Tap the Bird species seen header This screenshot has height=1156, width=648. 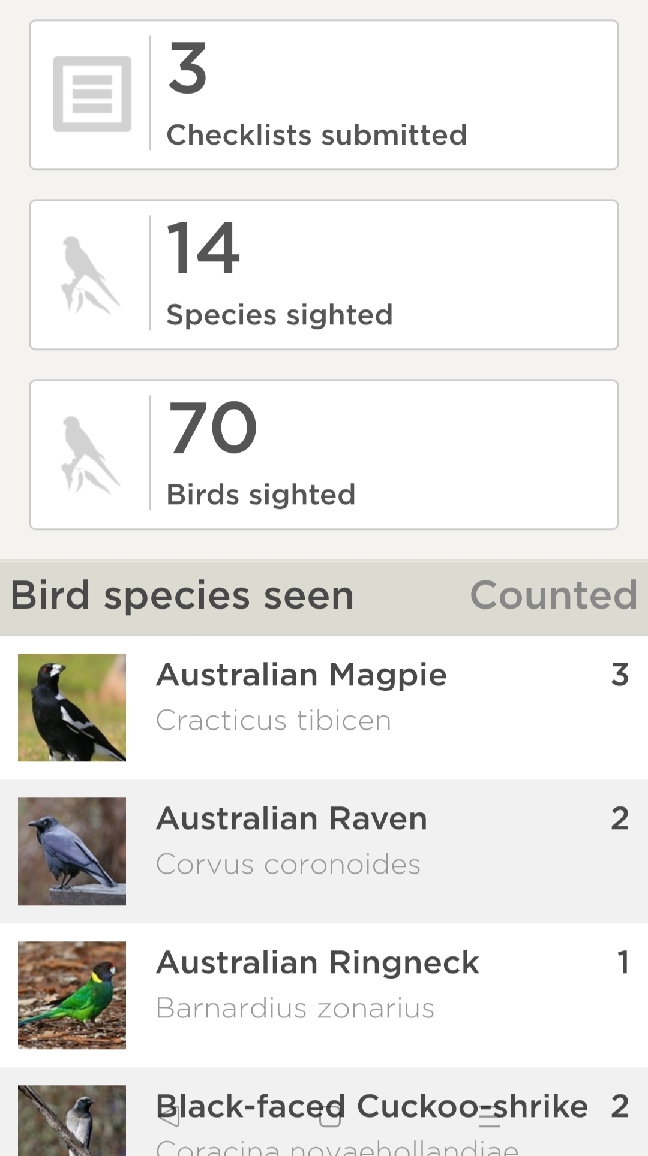click(182, 595)
